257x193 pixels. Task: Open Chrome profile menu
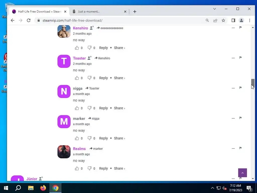click(241, 20)
